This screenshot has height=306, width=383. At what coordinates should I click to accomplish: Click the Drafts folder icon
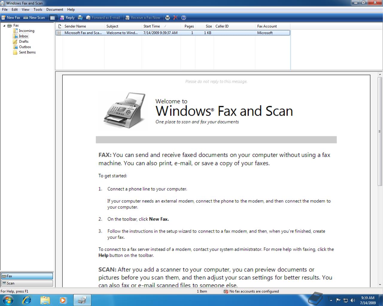pos(15,42)
